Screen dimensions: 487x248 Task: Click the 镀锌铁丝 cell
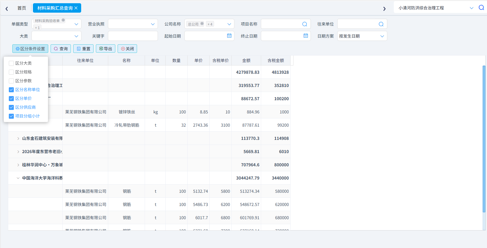pyautogui.click(x=127, y=112)
